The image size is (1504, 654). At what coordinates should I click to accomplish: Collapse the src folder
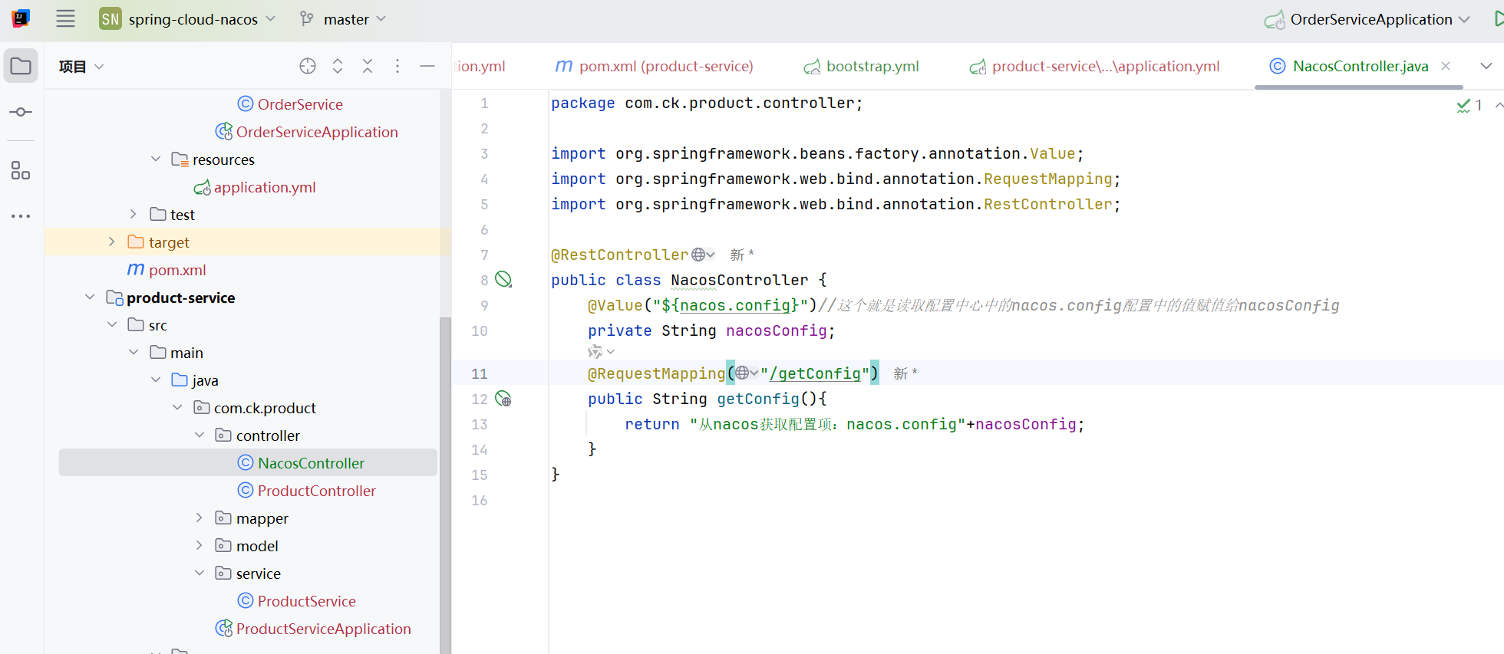[112, 324]
